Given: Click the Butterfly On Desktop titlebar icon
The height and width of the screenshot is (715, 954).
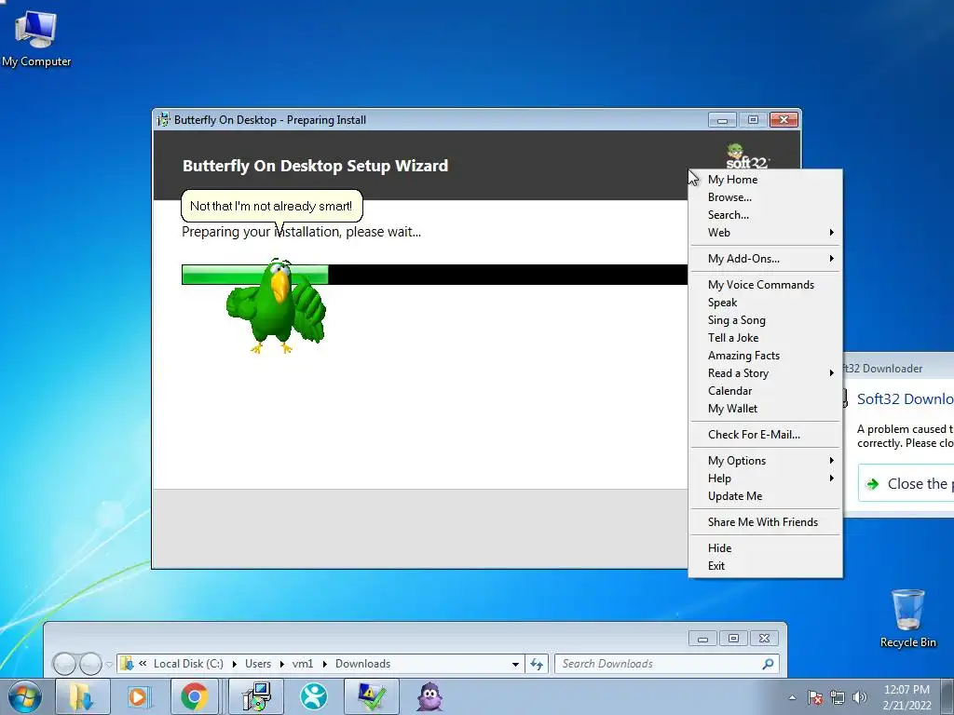Looking at the screenshot, I should 163,120.
